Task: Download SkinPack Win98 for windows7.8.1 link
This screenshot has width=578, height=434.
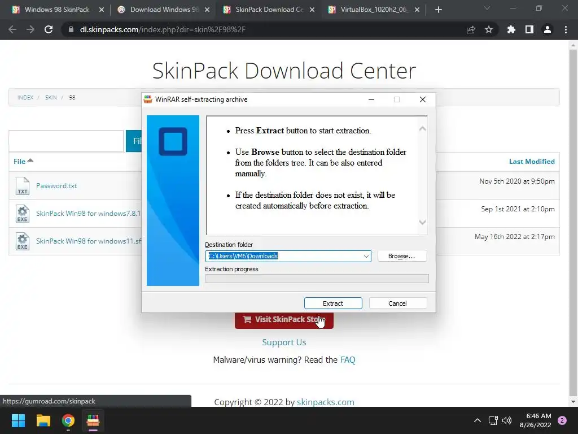Action: 89,213
